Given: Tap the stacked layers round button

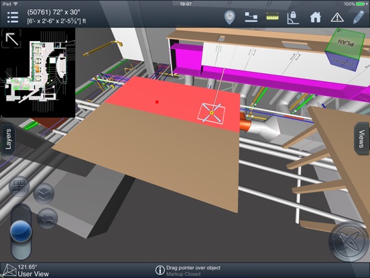Looking at the screenshot, I should [x=44, y=193].
